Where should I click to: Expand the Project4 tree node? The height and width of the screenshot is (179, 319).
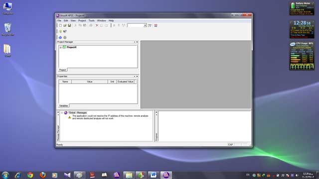tap(61, 47)
